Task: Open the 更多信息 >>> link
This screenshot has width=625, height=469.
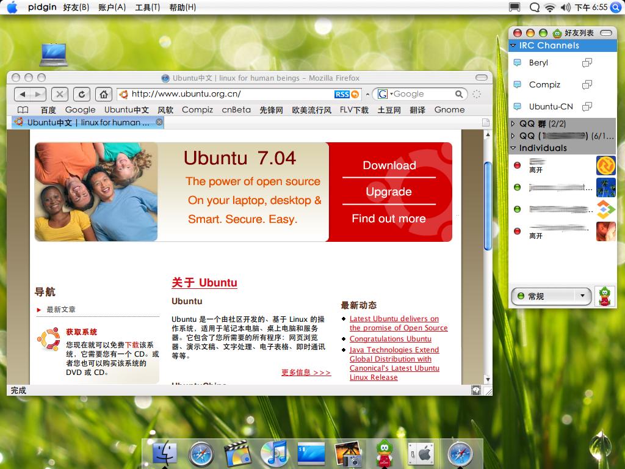Action: point(306,373)
